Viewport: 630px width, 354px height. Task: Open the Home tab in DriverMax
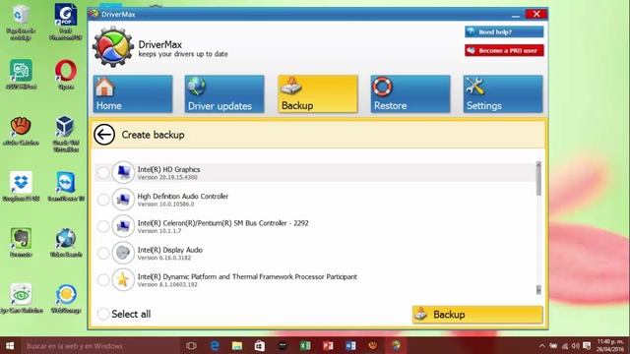pos(133,94)
